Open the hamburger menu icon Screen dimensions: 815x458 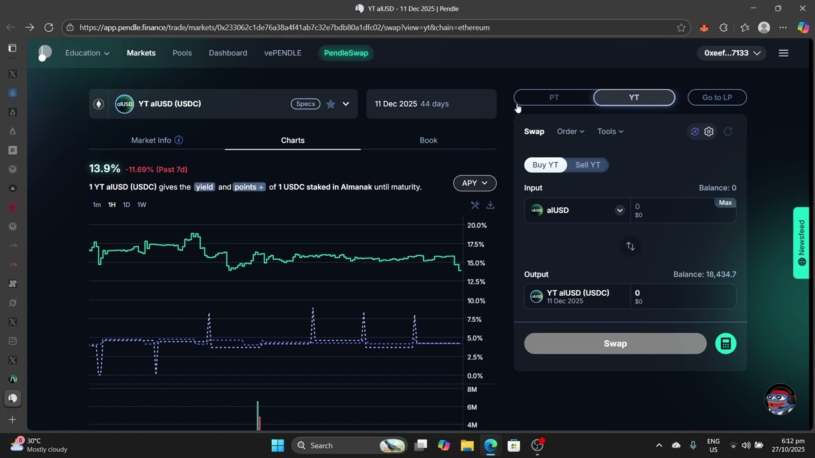pos(784,53)
